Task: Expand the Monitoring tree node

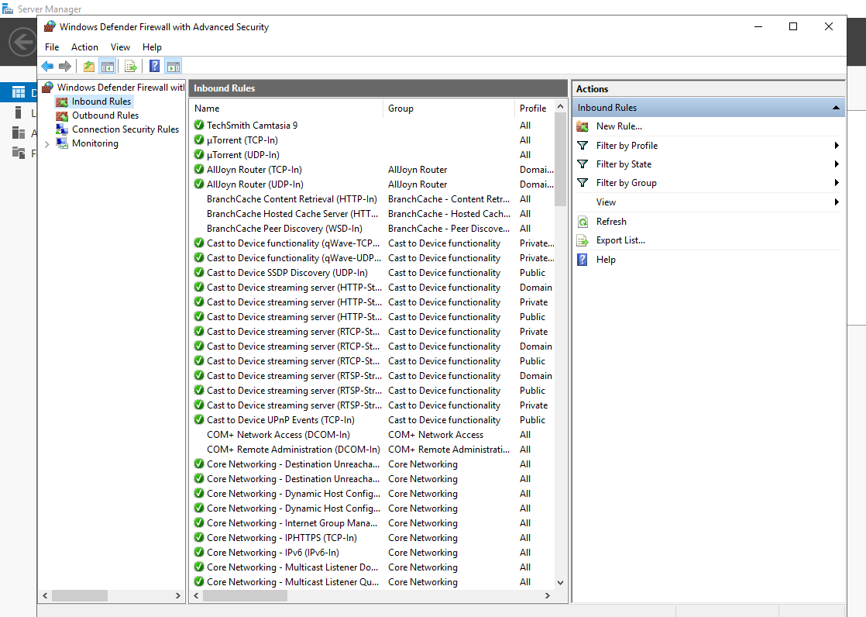Action: (x=46, y=144)
